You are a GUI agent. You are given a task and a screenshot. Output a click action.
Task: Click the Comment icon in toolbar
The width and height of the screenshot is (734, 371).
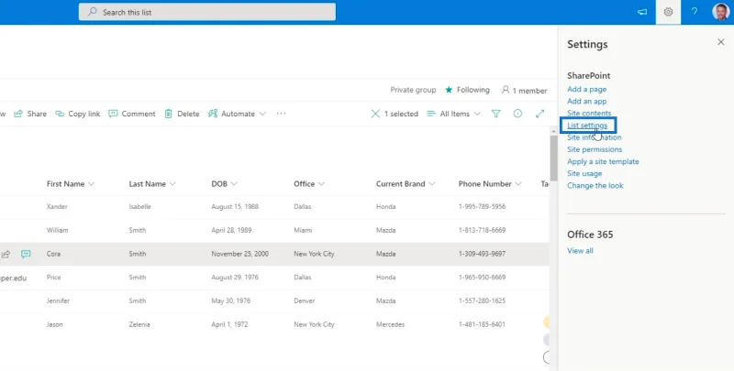click(113, 114)
